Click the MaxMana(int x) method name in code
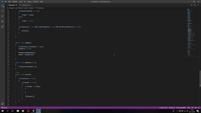201x113 pixels. click(x=30, y=62)
